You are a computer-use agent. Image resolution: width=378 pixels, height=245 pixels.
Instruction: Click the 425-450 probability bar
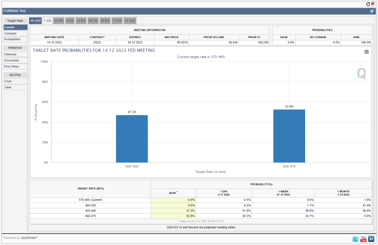point(132,139)
